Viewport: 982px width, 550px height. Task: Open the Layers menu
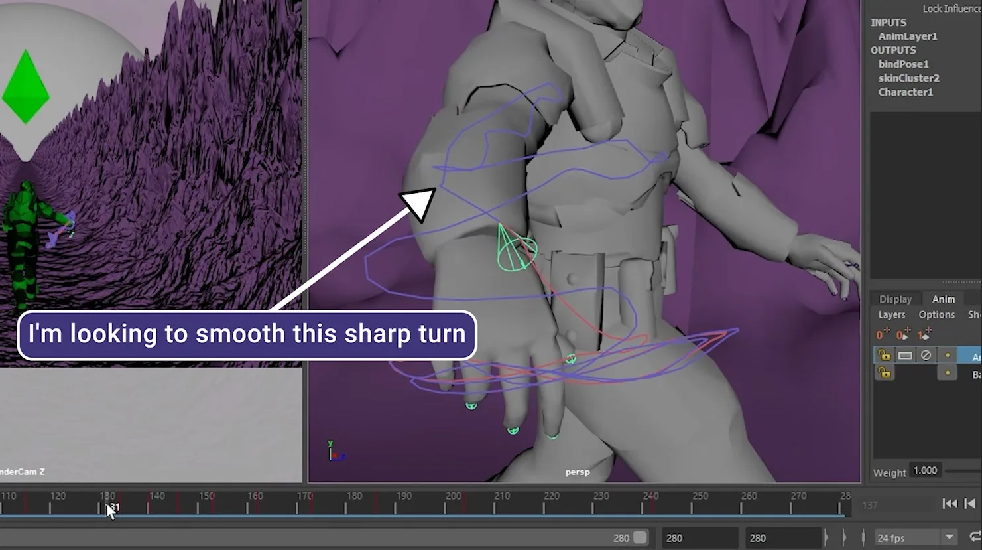[892, 314]
